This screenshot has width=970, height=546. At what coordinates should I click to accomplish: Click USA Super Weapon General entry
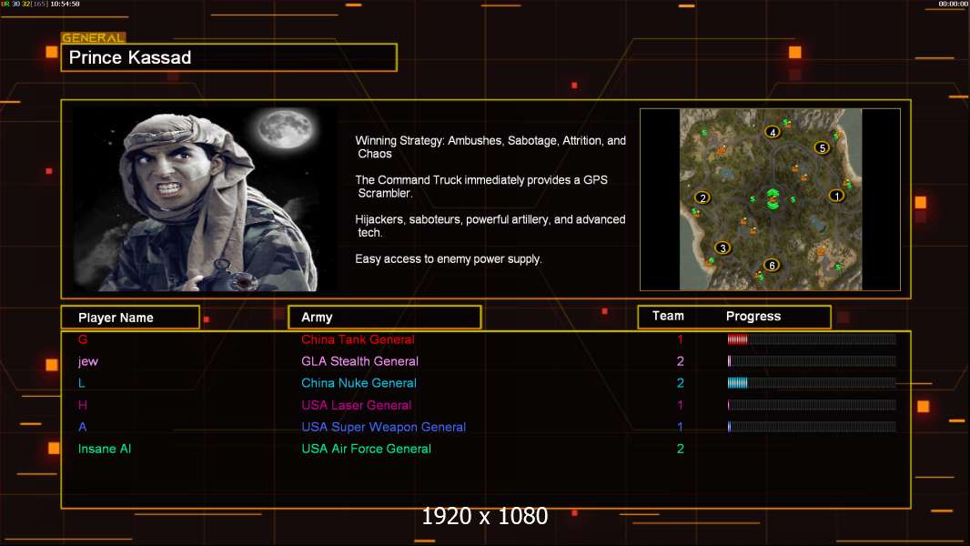click(383, 427)
